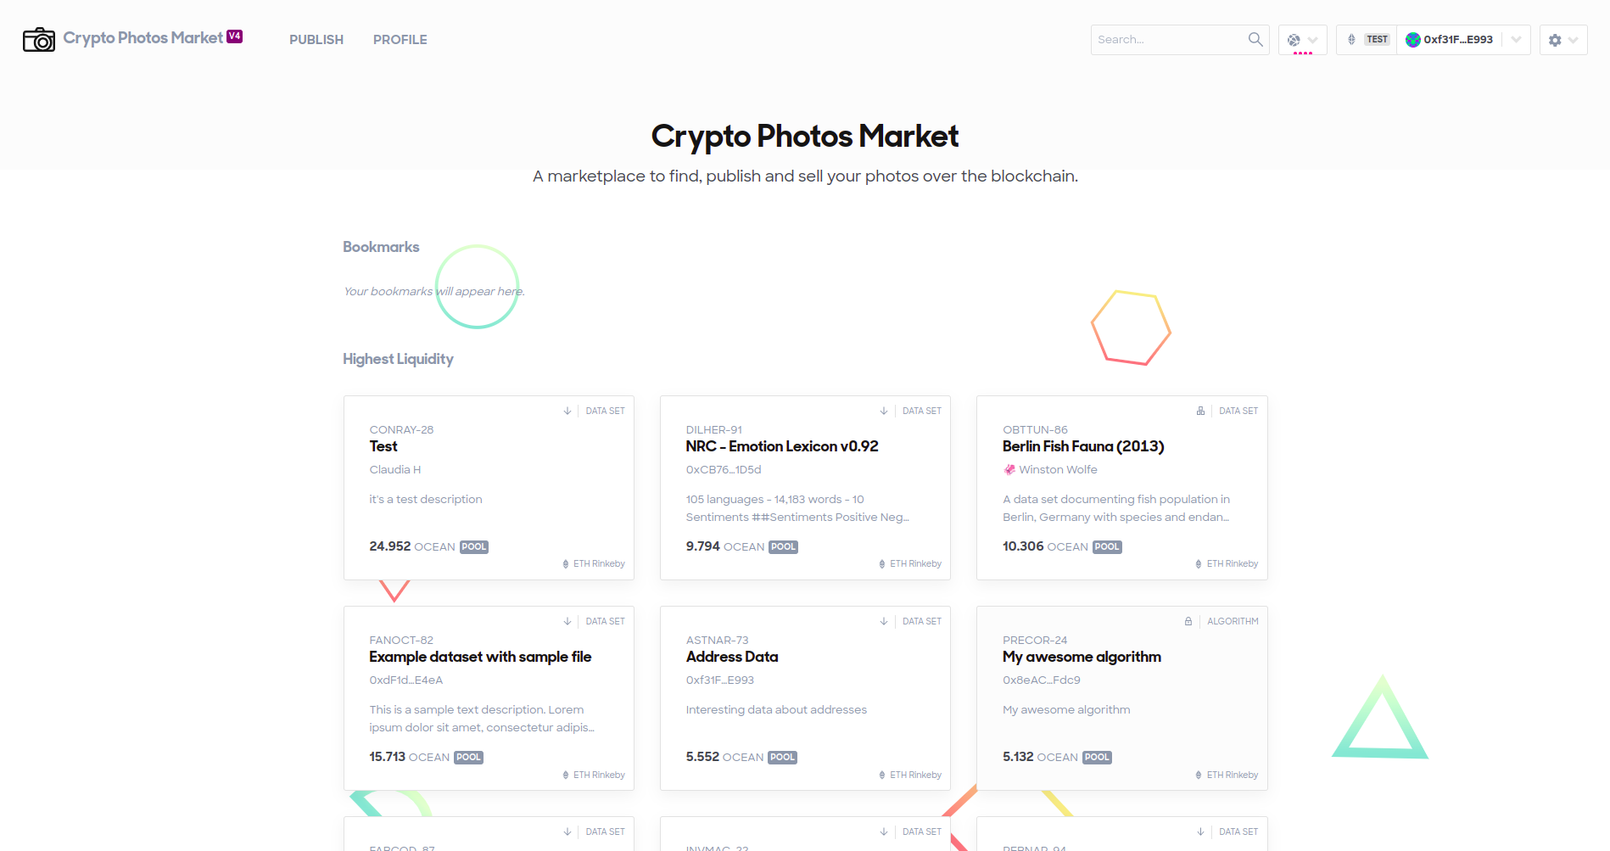
Task: Click the network globe icon
Action: point(1294,40)
